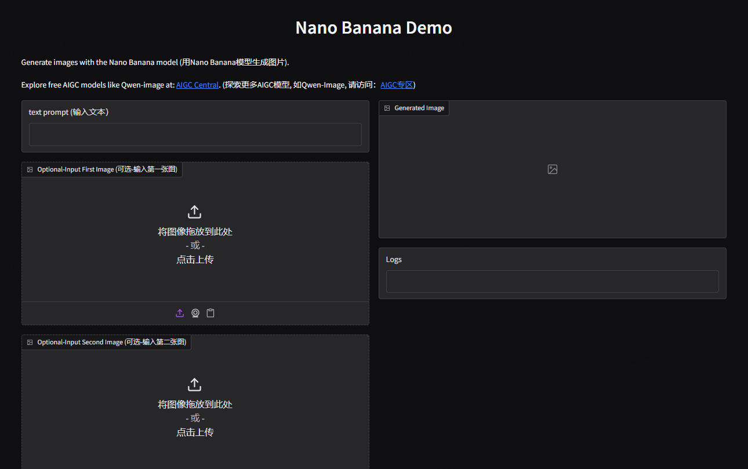Open the AIGC Central link

pyautogui.click(x=197, y=85)
